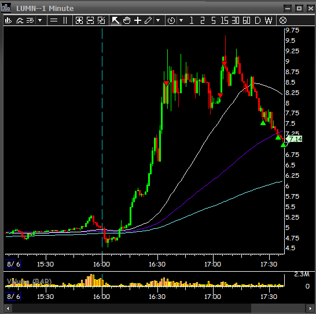Switch to the 30 minute interval
The height and width of the screenshot is (314, 316).
[x=236, y=20]
